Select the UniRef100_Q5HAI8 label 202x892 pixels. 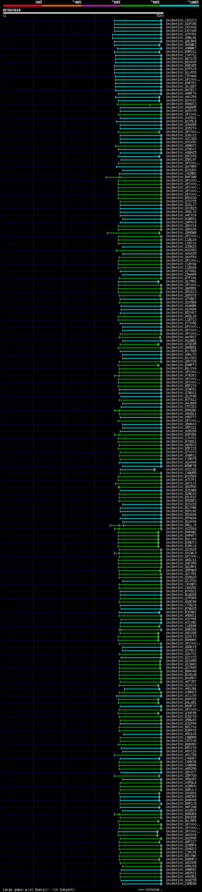181,424
